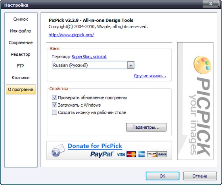Toggle Проверять обновление программы checkbox

click(54, 97)
